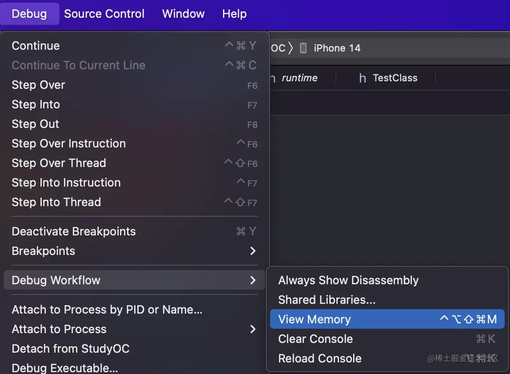Open the Window menu
510x374 pixels.
click(183, 14)
